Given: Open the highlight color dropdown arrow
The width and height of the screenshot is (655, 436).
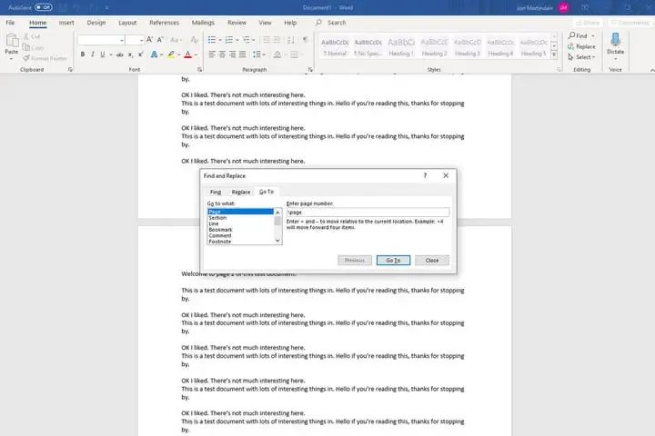Looking at the screenshot, I should click(x=179, y=54).
